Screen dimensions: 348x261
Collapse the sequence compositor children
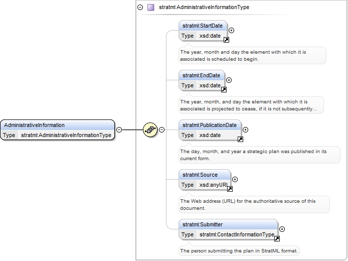162,129
